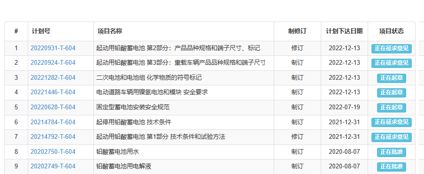424x174 pixels.
Task: Click 正在征求意见 status badge in row 1
Action: [x=392, y=49]
